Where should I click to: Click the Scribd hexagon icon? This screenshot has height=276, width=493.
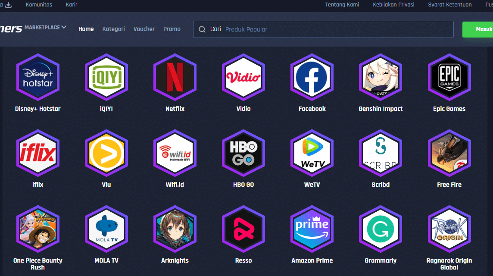click(x=381, y=153)
